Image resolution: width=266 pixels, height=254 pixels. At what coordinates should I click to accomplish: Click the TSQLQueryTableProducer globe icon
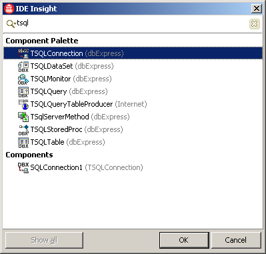click(23, 105)
